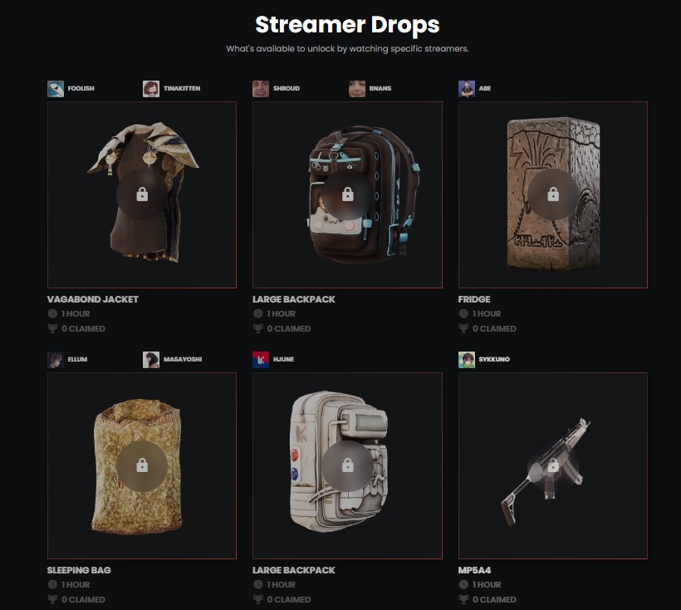The width and height of the screenshot is (681, 610).
Task: Click the Vagabond Jacket title
Action: tap(92, 299)
